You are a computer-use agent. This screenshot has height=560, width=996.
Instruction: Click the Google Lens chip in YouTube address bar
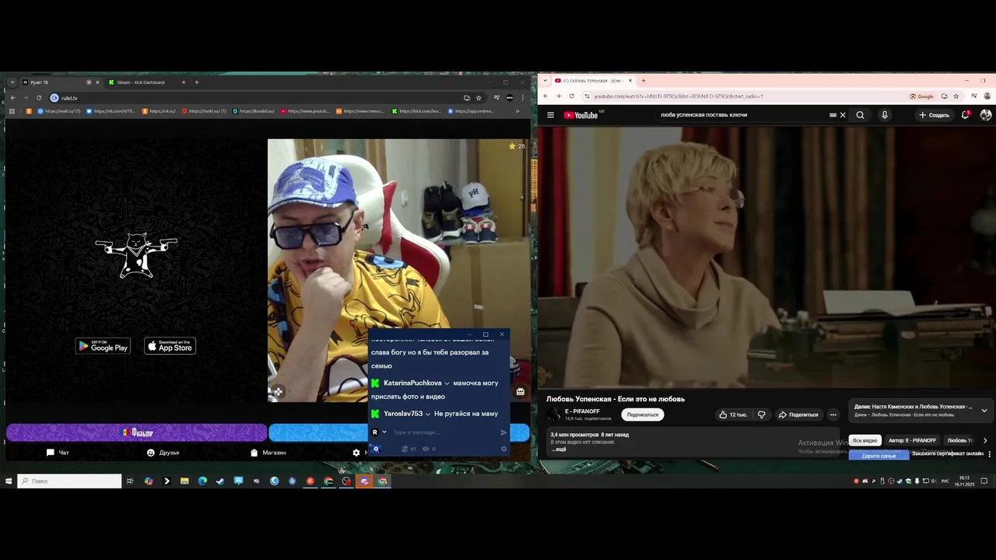922,96
